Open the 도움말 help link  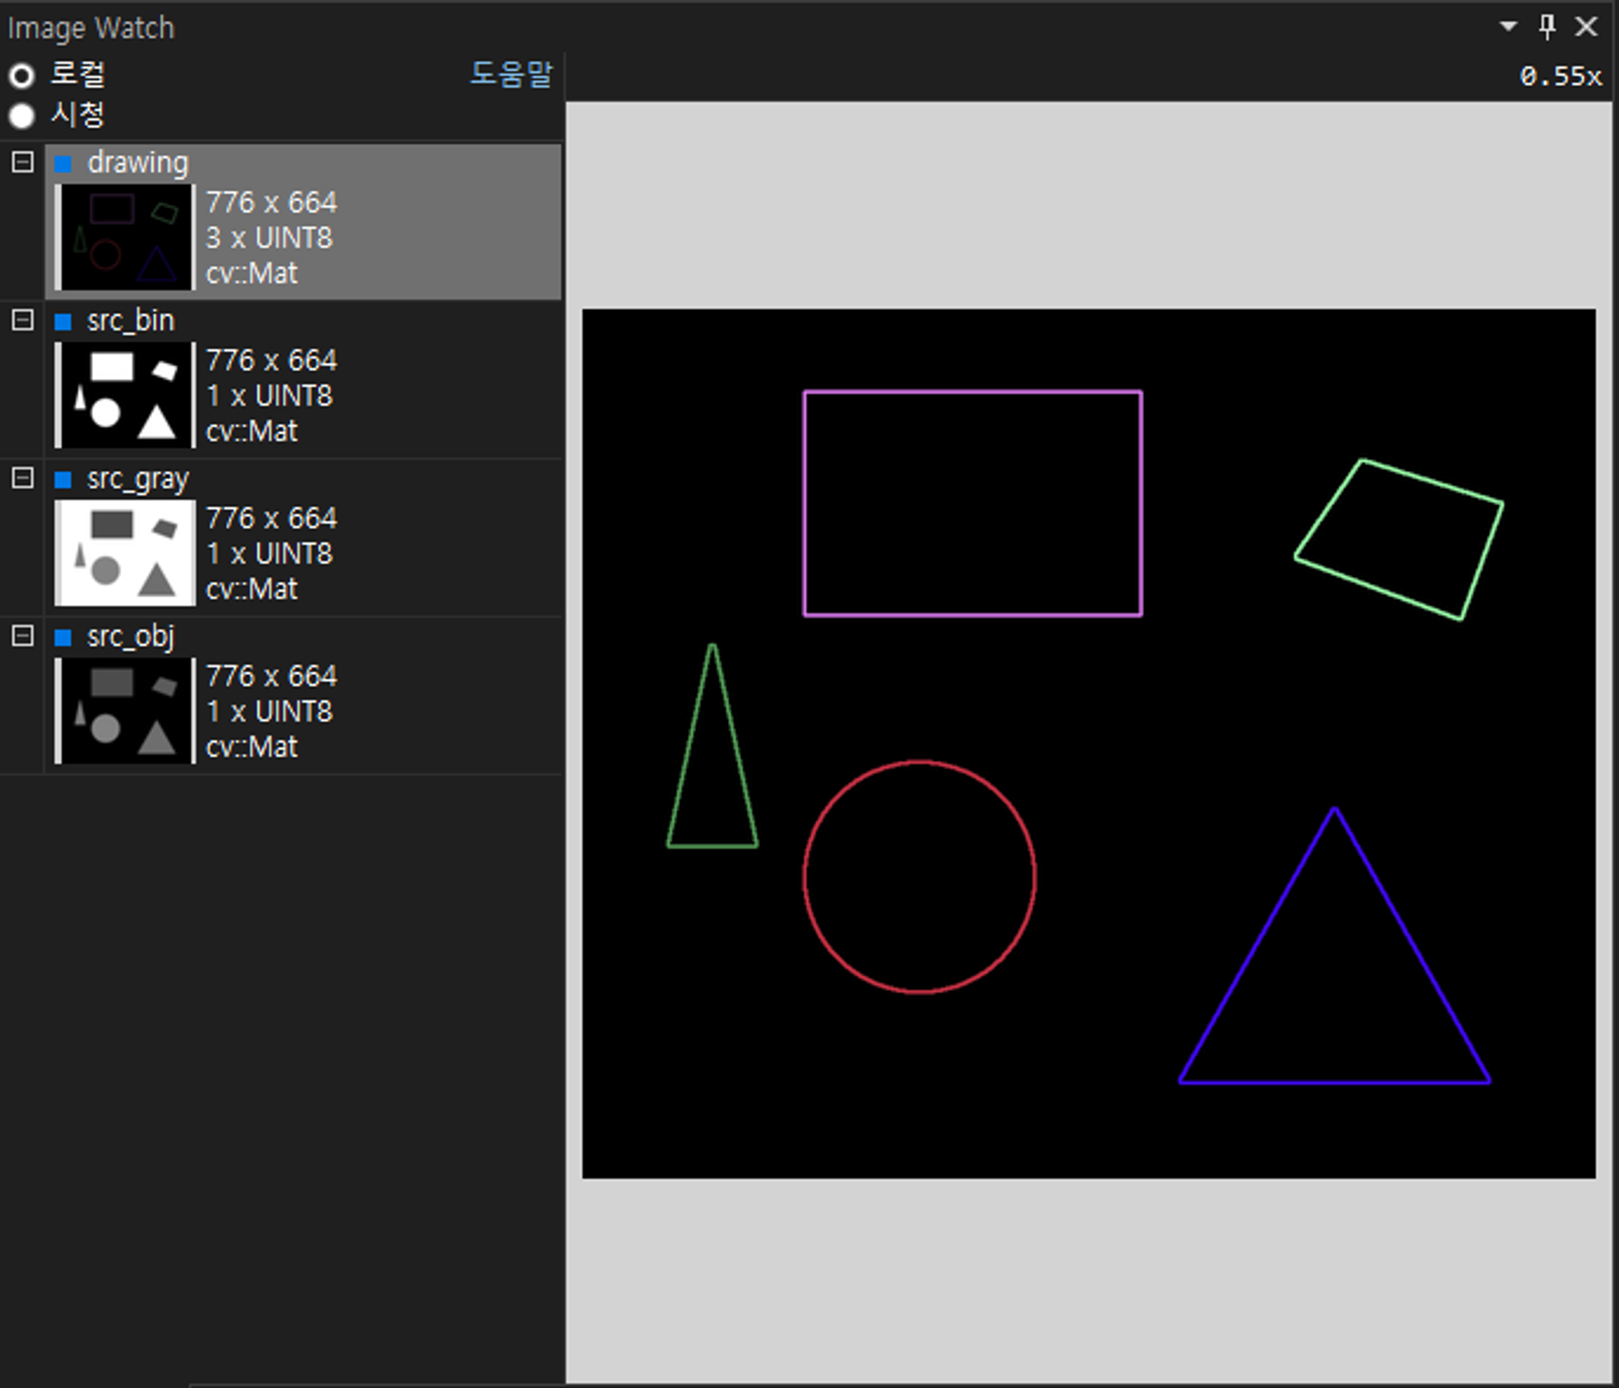click(511, 74)
